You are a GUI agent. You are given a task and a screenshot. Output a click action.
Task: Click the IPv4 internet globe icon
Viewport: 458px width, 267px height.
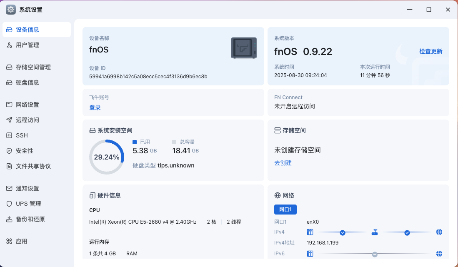(439, 232)
